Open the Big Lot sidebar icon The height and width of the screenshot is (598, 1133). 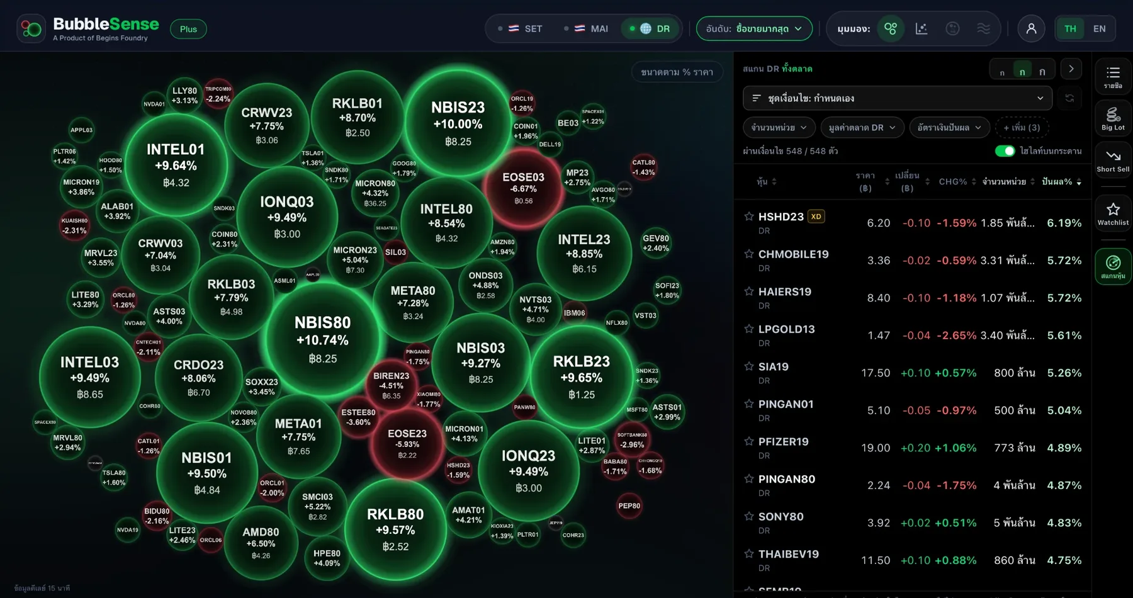click(1113, 118)
